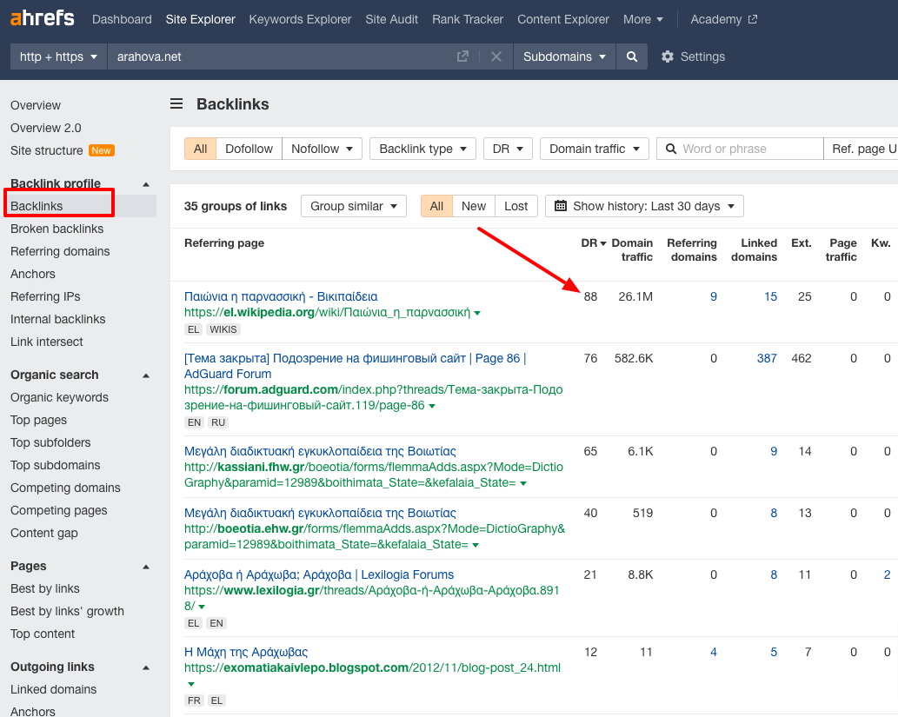The height and width of the screenshot is (717, 898).
Task: Expand the boeotia.ehw.gr URL caret
Action: coord(475,545)
